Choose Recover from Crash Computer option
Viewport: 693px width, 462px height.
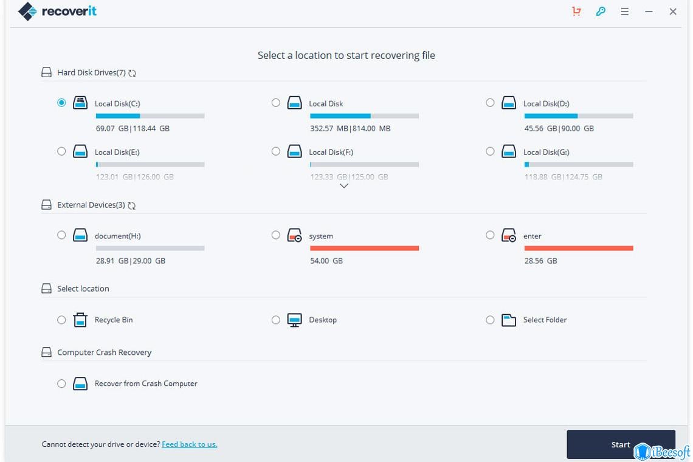61,384
